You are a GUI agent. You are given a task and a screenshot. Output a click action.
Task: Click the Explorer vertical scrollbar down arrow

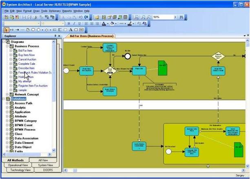pyautogui.click(x=54, y=150)
